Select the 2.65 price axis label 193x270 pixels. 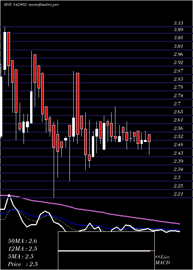178,112
